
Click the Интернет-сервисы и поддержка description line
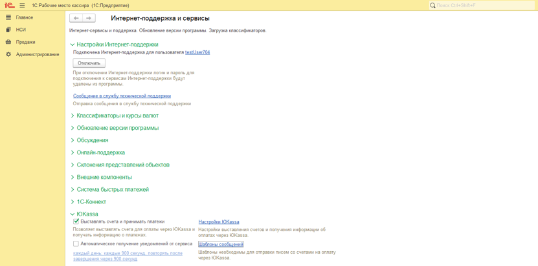point(168,31)
